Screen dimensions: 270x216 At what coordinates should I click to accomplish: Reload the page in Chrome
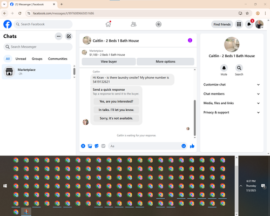[20, 13]
